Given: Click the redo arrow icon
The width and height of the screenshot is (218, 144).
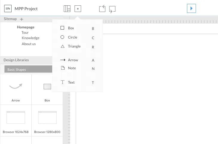Looking at the screenshot, I should tap(112, 9).
